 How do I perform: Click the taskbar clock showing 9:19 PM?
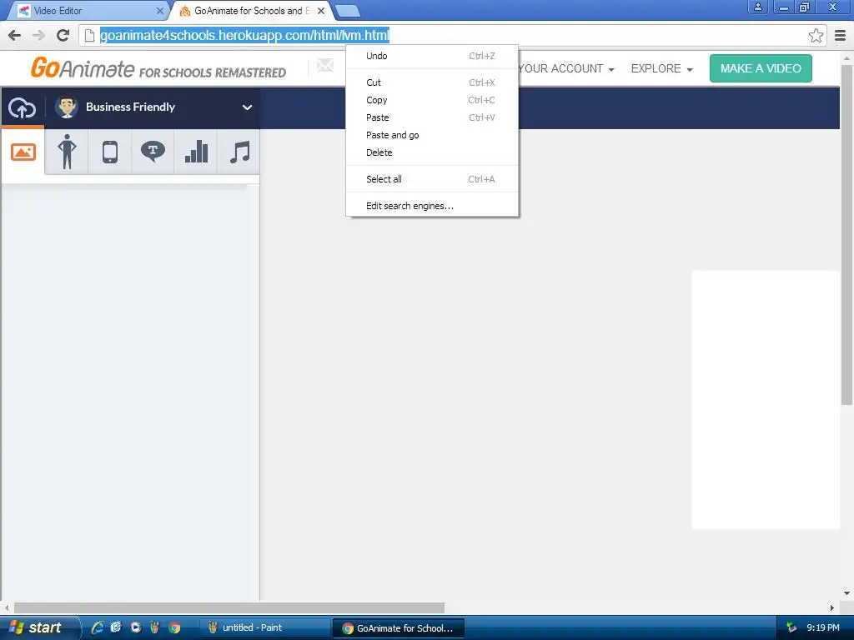[x=822, y=627]
